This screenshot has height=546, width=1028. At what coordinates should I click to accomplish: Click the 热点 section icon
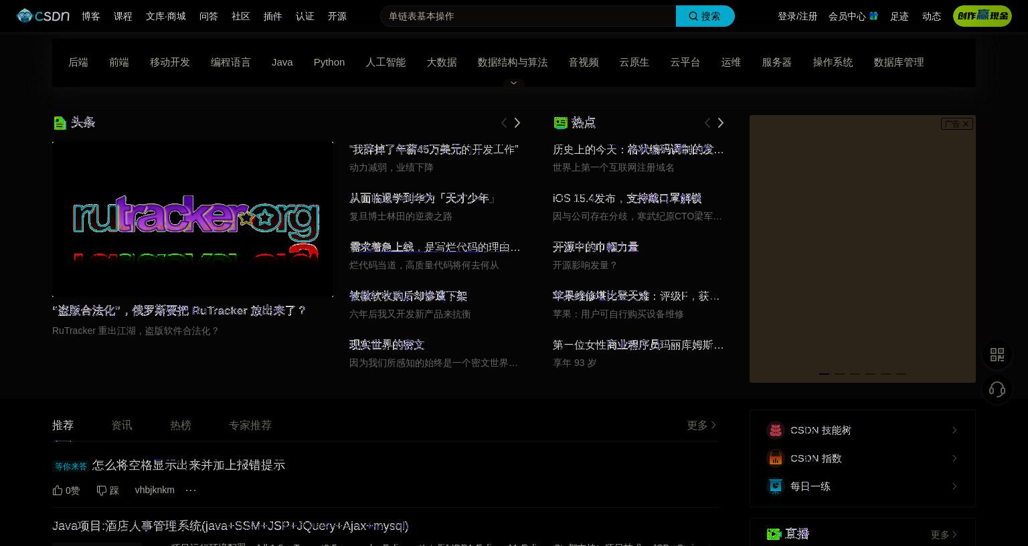[560, 122]
